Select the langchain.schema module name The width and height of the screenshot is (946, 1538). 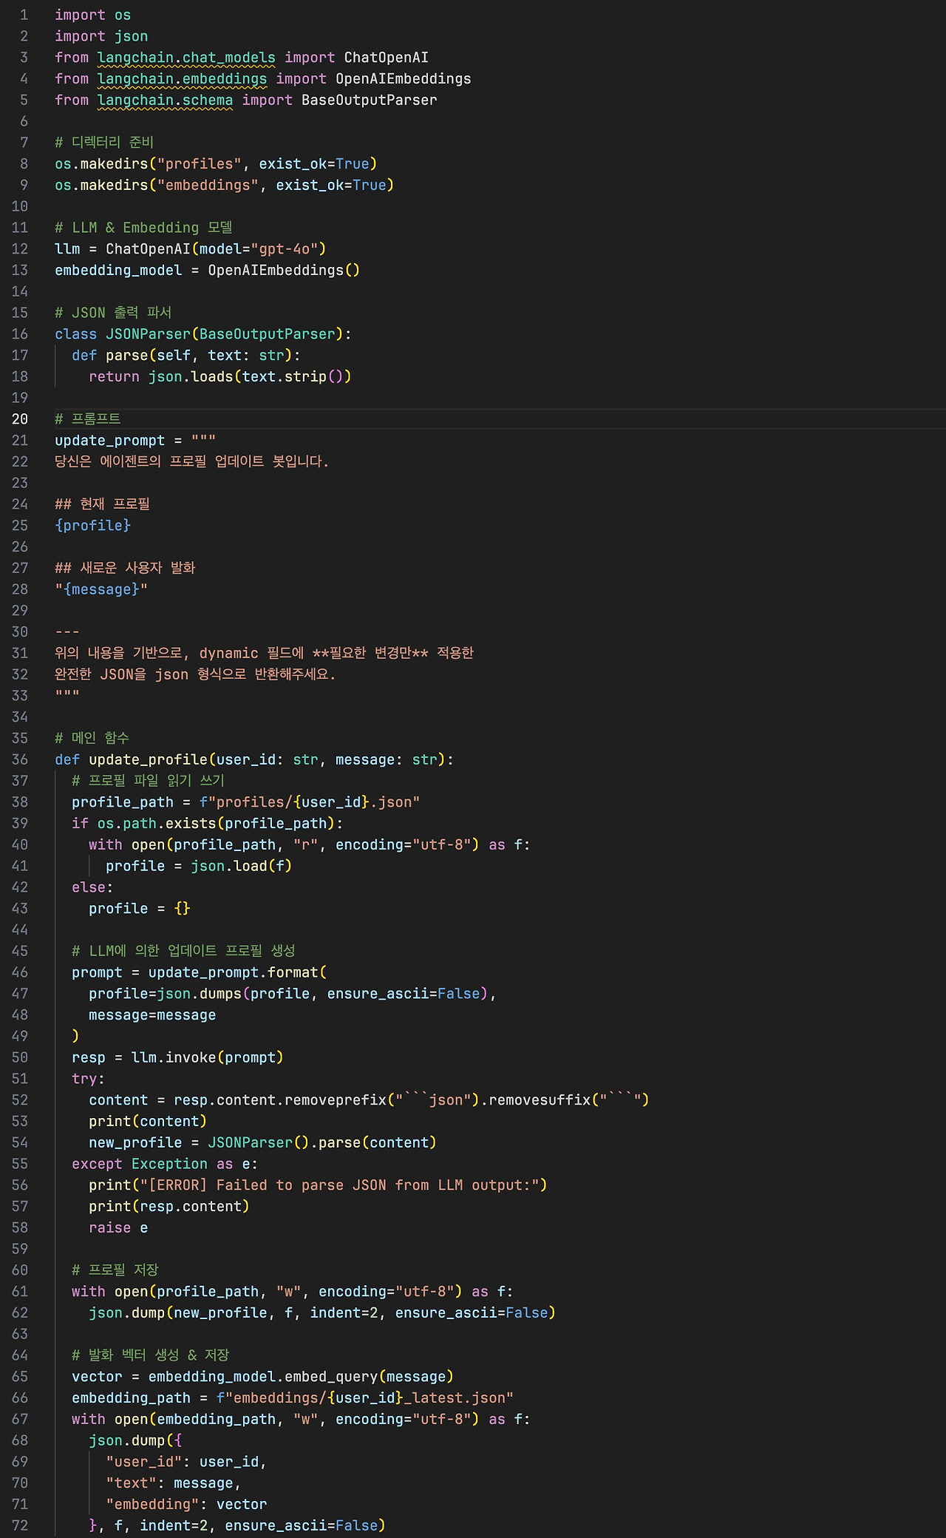tap(165, 100)
